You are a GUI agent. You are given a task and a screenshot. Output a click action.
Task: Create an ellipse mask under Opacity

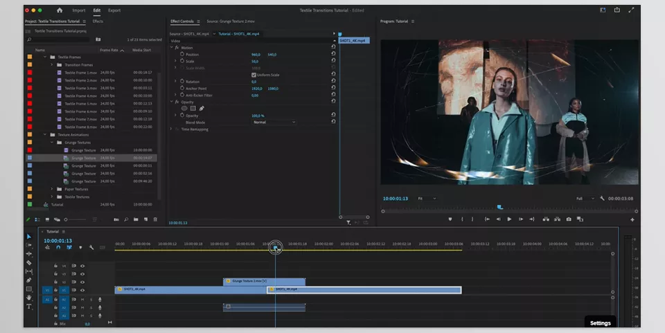point(184,109)
